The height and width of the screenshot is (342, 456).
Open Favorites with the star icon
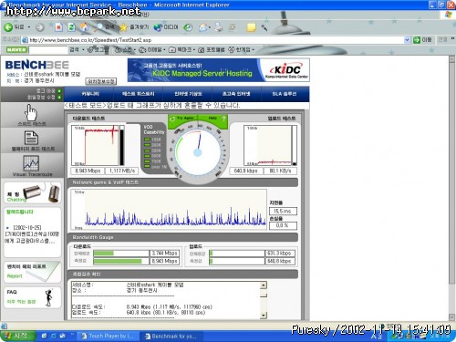[123, 27]
